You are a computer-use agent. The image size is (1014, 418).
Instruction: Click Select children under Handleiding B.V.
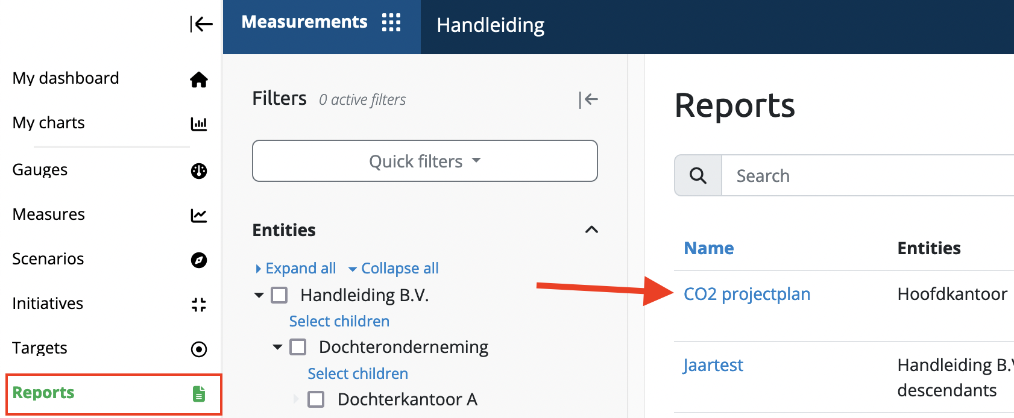[x=339, y=321]
